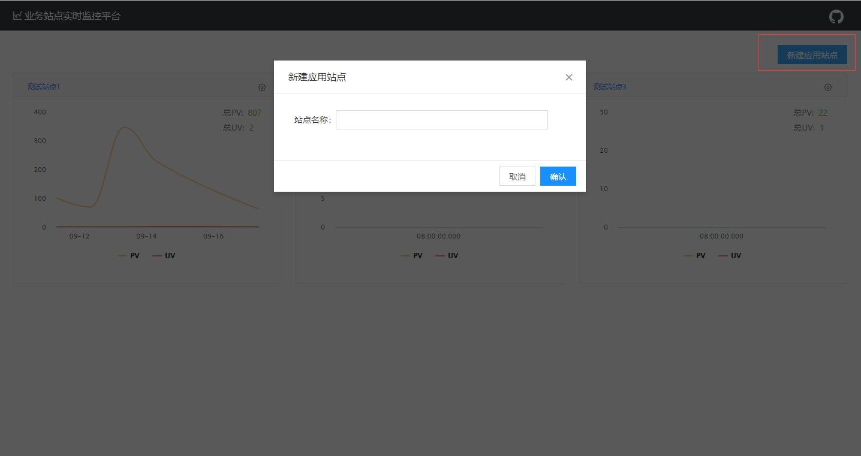This screenshot has width=861, height=456.
Task: Click the chart logo icon beside platform title
Action: click(17, 16)
